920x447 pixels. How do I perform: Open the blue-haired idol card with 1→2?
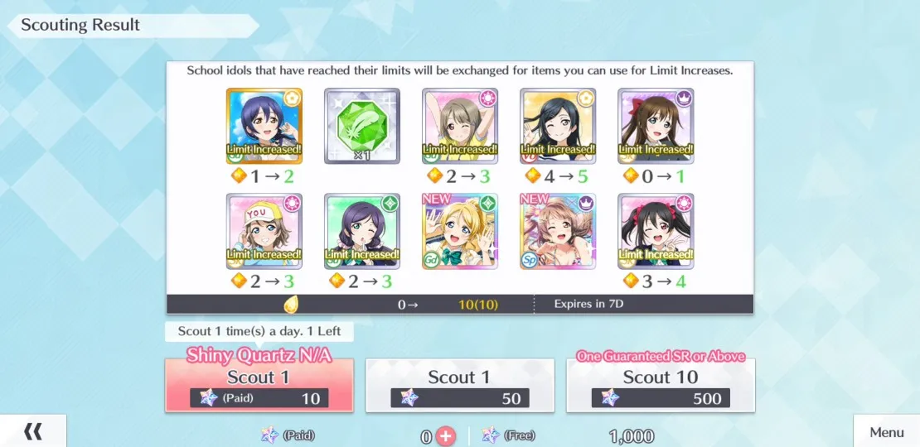pyautogui.click(x=264, y=126)
